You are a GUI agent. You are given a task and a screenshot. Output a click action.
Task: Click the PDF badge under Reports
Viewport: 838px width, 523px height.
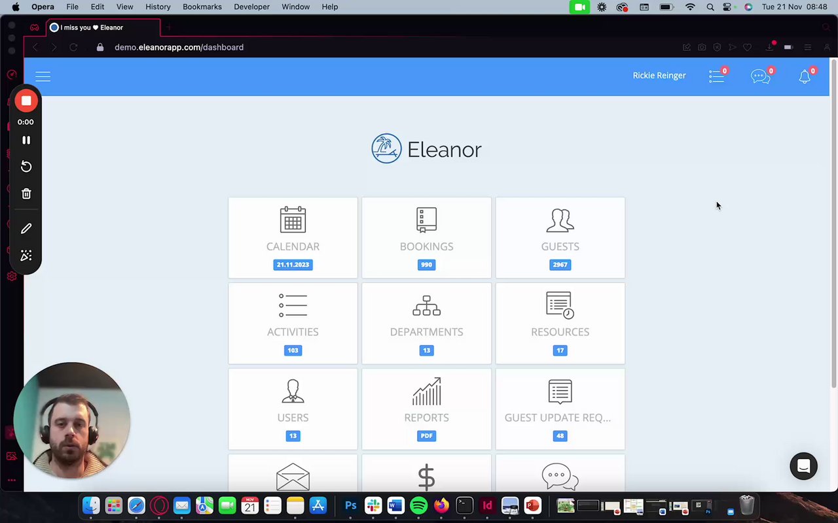point(426,436)
